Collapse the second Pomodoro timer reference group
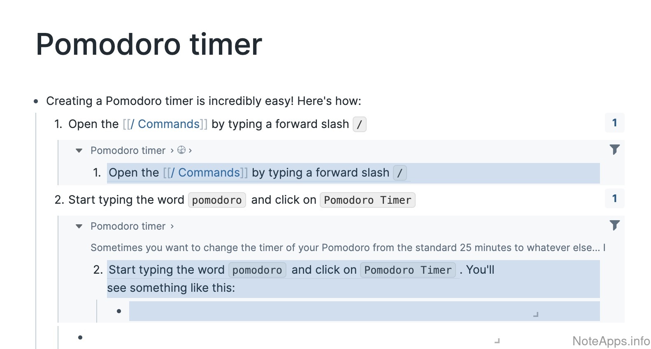The height and width of the screenshot is (349, 651). [79, 226]
